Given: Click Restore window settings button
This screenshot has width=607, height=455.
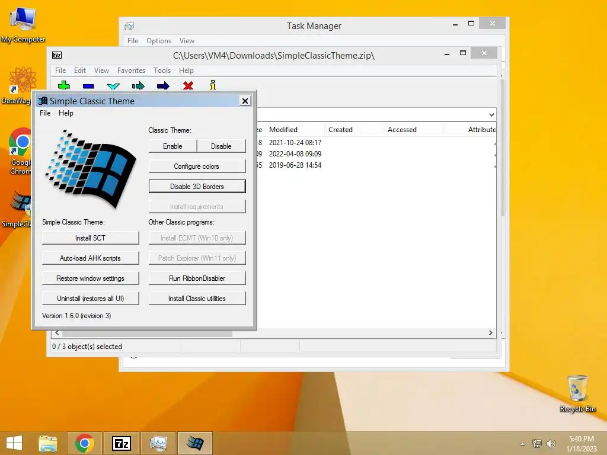Looking at the screenshot, I should click(90, 278).
